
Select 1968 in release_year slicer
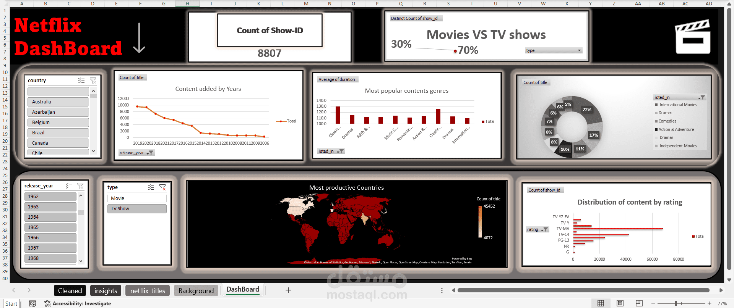click(x=50, y=258)
